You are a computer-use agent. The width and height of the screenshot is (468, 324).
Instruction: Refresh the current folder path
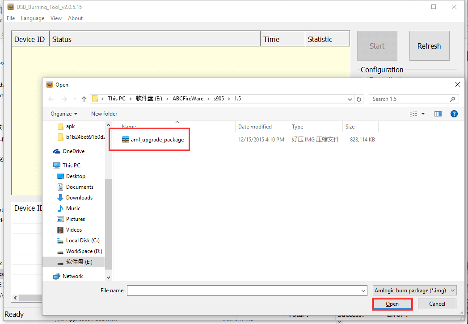[x=359, y=99]
